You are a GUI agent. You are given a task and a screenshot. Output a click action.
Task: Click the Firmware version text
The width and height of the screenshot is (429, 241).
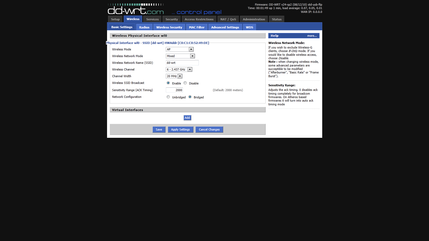pos(288,5)
